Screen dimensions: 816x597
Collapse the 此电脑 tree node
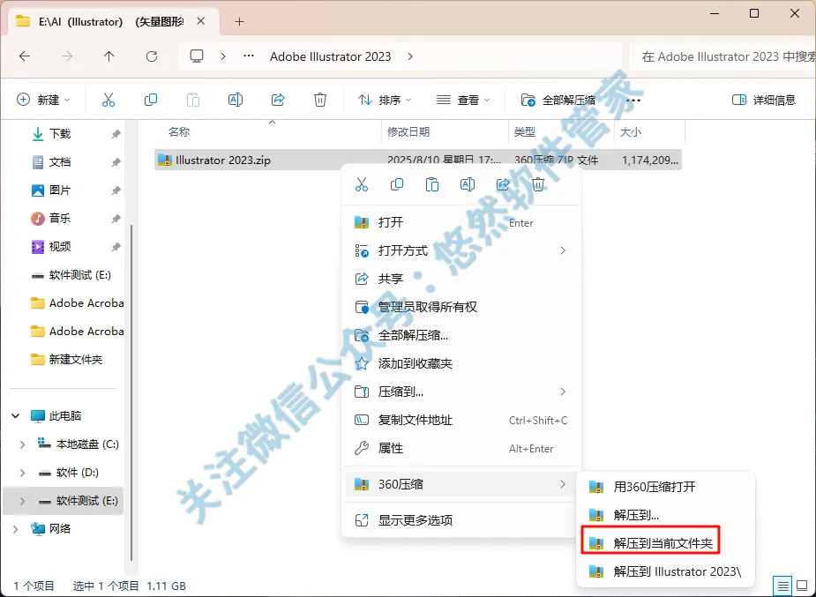(x=16, y=416)
